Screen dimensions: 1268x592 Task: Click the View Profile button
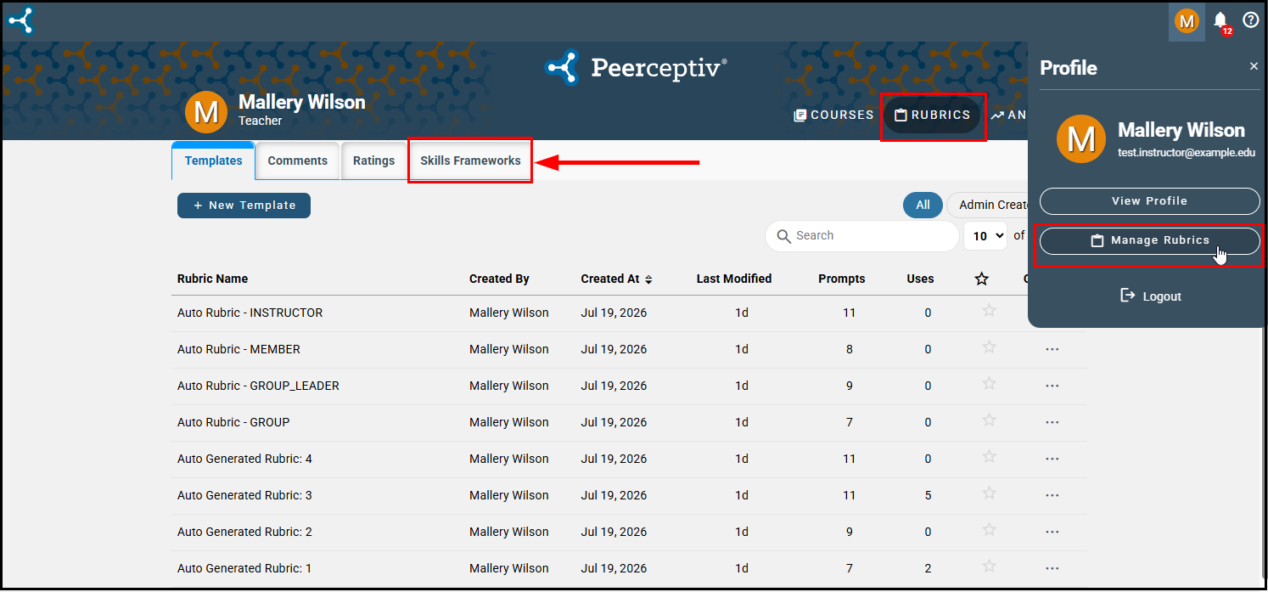(1149, 201)
